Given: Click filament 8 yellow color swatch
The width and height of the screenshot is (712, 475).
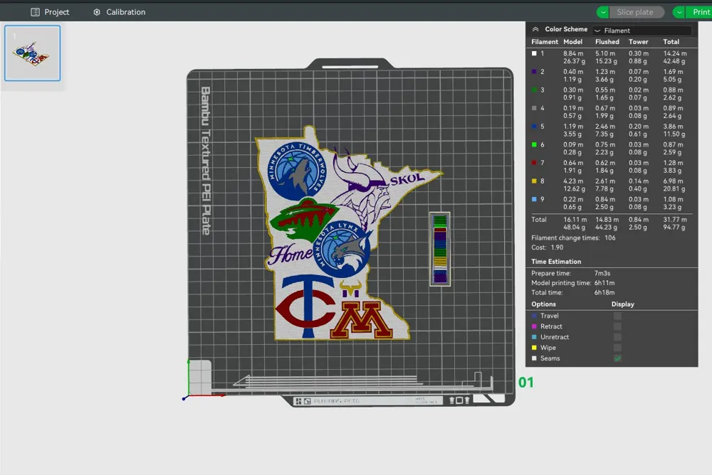Looking at the screenshot, I should [x=534, y=181].
